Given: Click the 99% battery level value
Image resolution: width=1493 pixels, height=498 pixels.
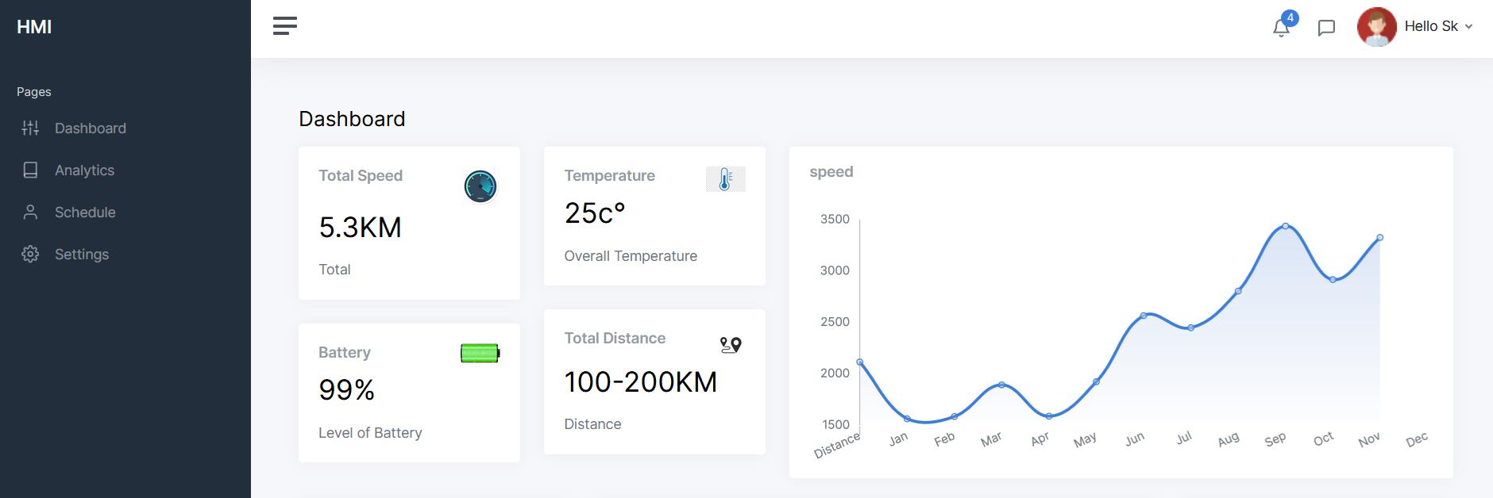Looking at the screenshot, I should pyautogui.click(x=346, y=389).
